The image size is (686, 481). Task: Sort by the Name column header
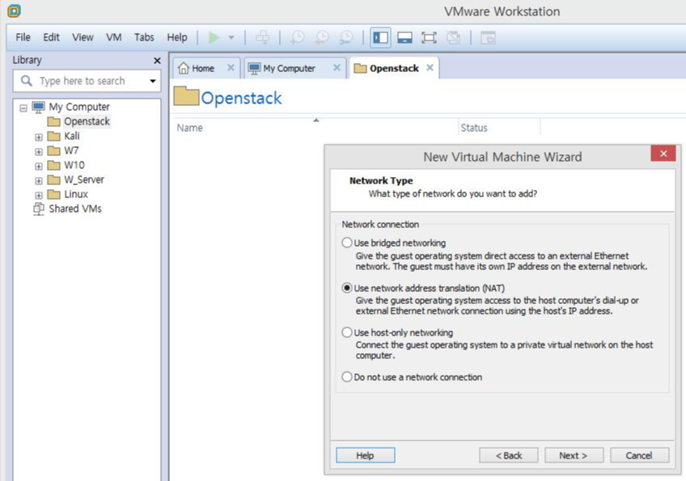(x=315, y=128)
